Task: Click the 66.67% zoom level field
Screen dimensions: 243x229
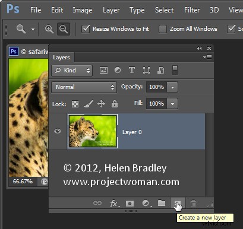Action: [23, 182]
